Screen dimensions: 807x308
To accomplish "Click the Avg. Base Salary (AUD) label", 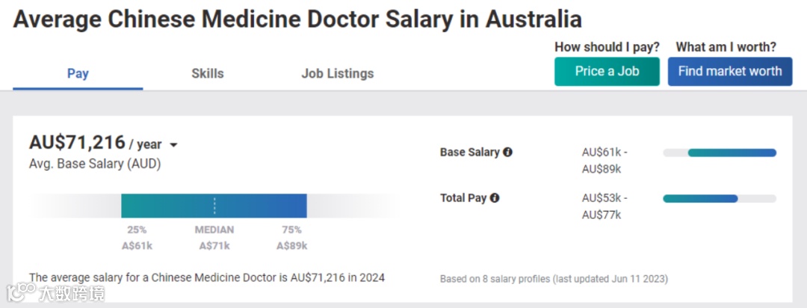I will pos(95,164).
